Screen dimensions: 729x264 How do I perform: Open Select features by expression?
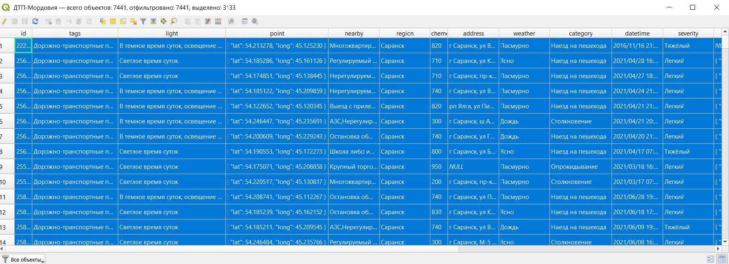[x=103, y=21]
